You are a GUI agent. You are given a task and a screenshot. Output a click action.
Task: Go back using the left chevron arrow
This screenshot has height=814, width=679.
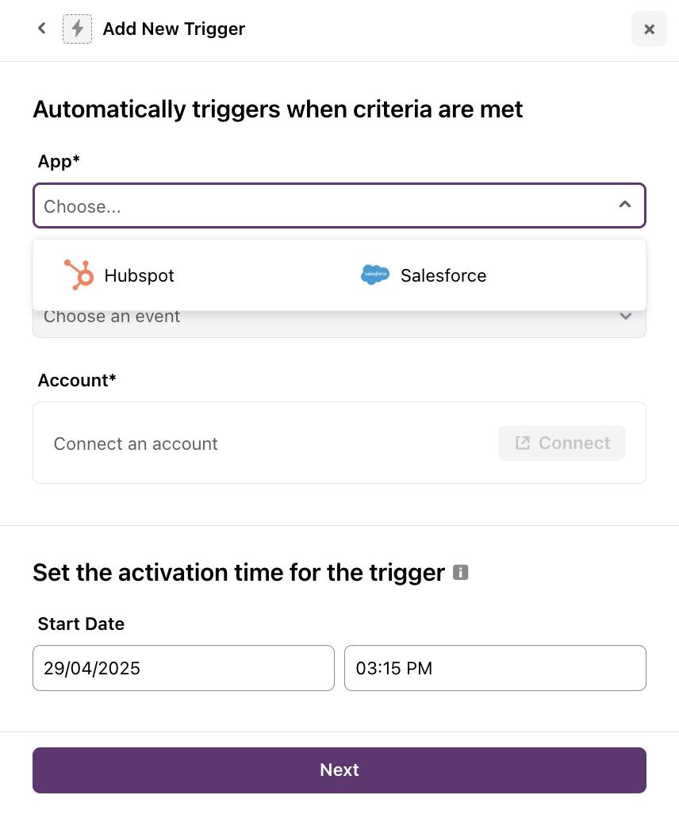point(42,29)
